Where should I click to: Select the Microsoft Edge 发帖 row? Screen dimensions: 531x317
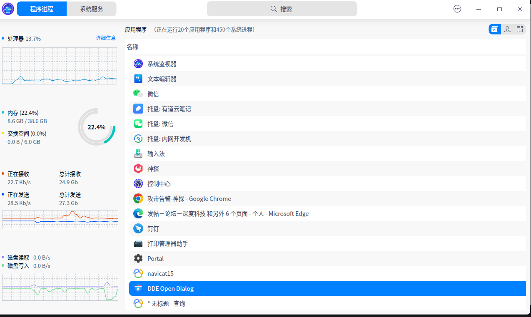pyautogui.click(x=327, y=213)
